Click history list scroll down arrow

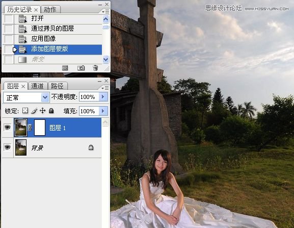pyautogui.click(x=106, y=60)
